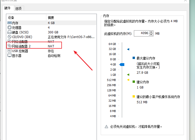Image resolution: width=195 pixels, height=140 pixels.
Task: Click the 16 GB scale label
Action: point(112,54)
